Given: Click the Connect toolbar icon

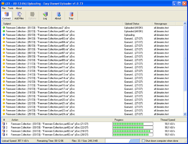Looking at the screenshot, I should (x=7, y=16).
